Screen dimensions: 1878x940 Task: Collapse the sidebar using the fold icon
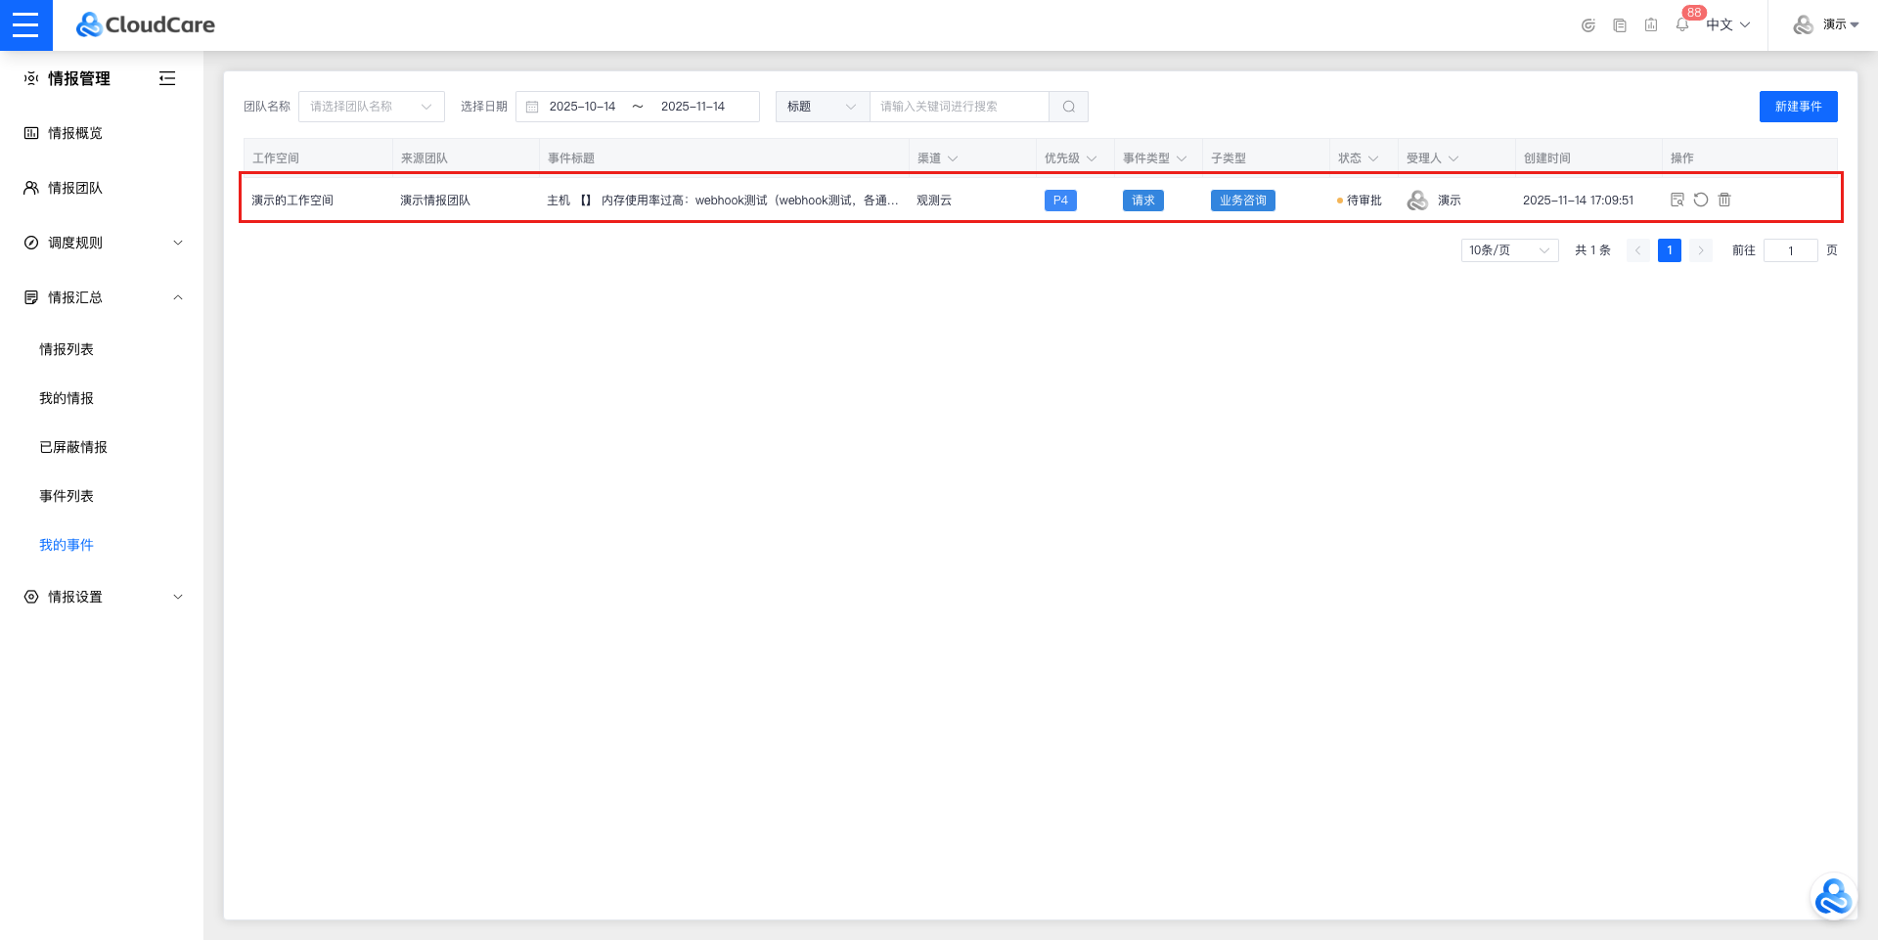click(x=167, y=78)
